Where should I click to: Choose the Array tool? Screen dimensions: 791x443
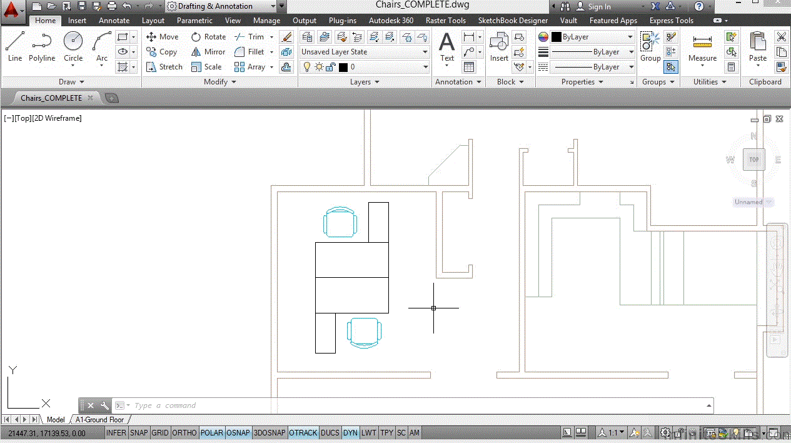[x=249, y=67]
